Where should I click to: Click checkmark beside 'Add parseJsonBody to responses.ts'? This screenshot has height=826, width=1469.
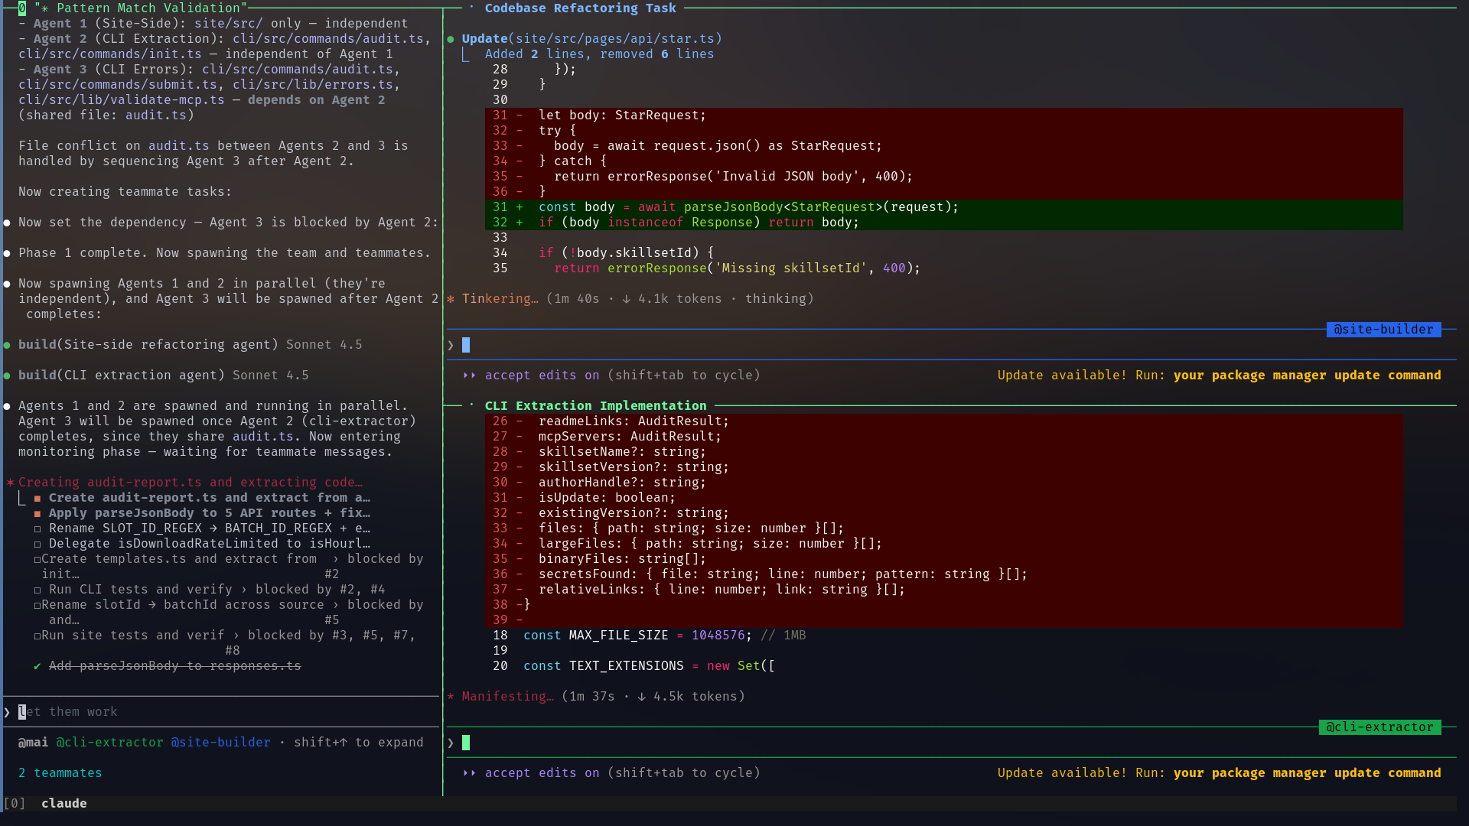tap(37, 666)
